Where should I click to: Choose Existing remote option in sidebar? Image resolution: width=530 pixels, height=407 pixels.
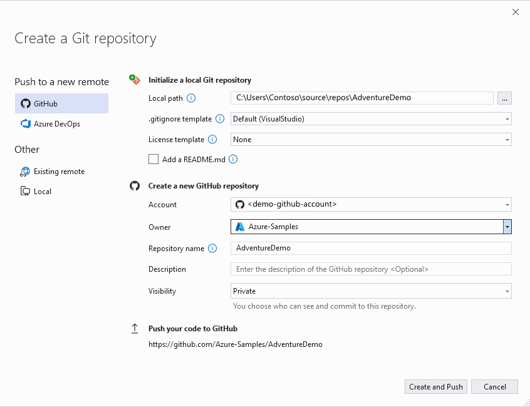pyautogui.click(x=58, y=172)
